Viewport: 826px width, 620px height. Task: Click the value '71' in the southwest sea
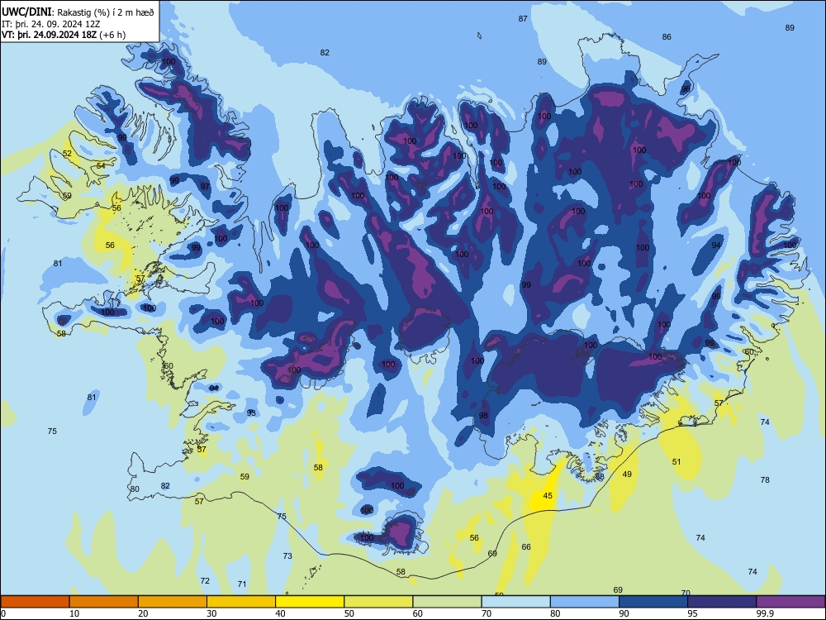click(242, 584)
